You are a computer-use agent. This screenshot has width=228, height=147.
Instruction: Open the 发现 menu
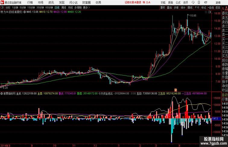(62, 2)
